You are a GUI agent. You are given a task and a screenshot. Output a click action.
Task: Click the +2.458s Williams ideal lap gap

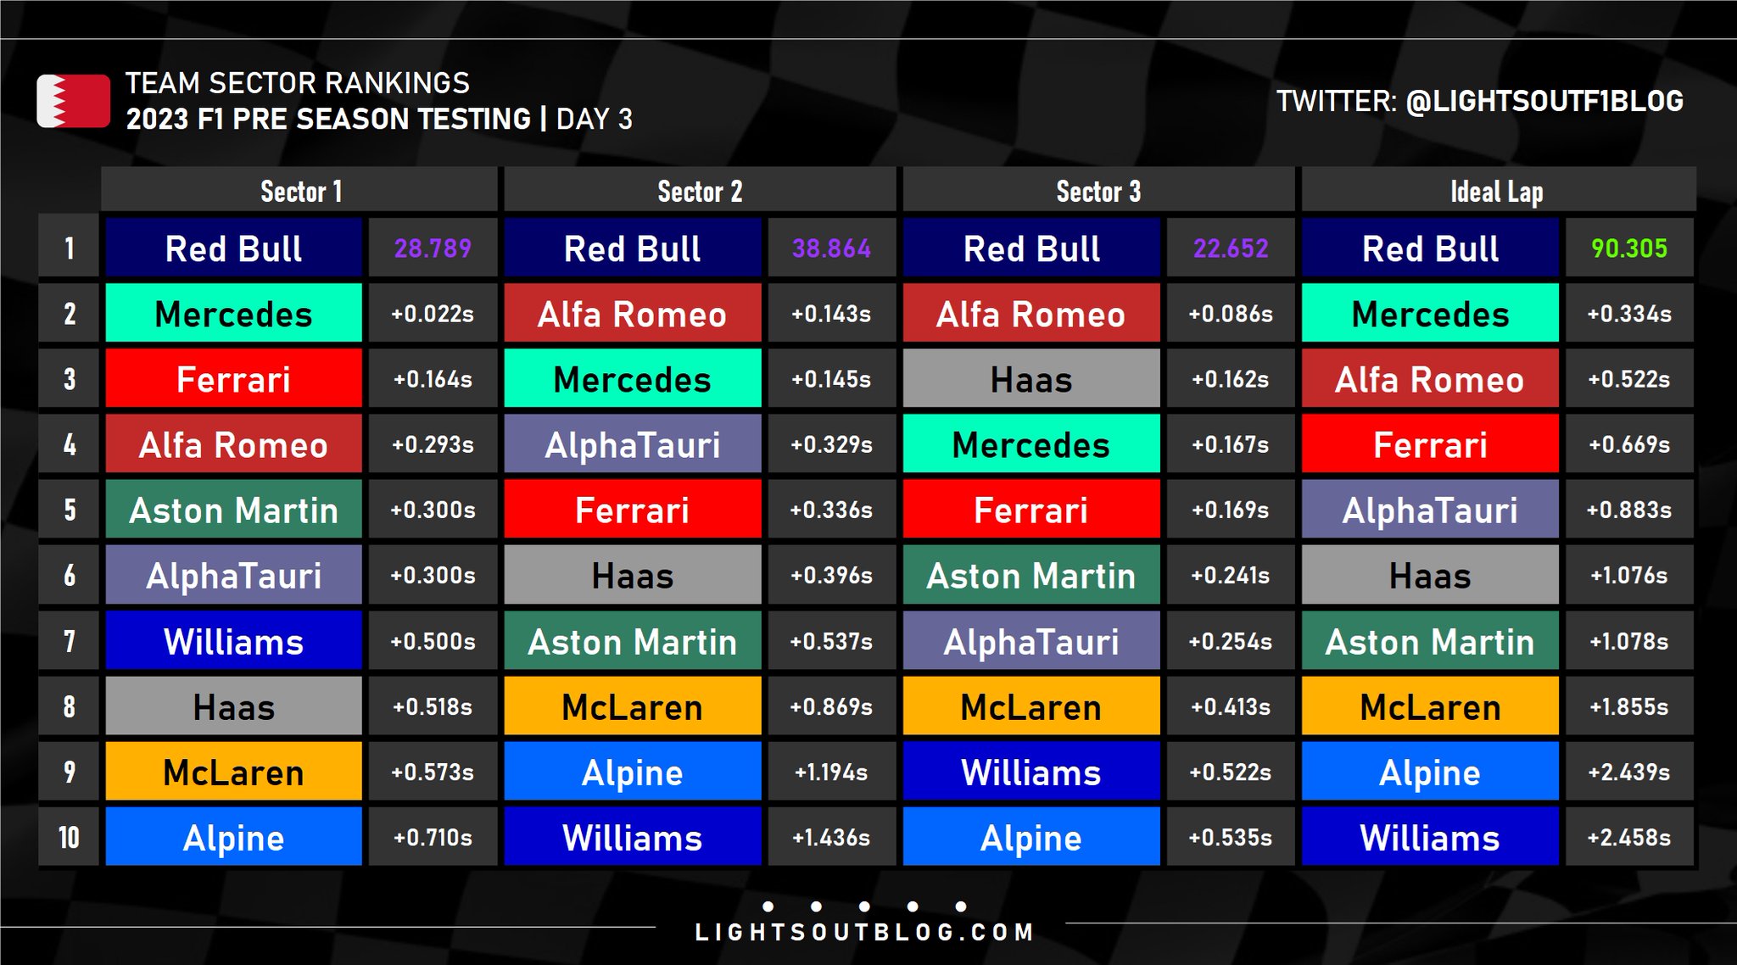tap(1629, 837)
